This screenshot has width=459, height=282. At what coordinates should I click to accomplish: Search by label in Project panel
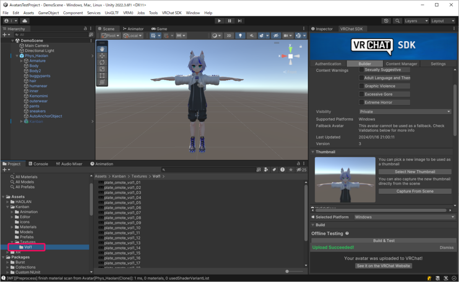[x=274, y=169]
